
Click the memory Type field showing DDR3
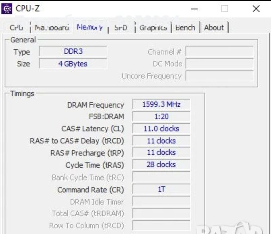pyautogui.click(x=73, y=51)
